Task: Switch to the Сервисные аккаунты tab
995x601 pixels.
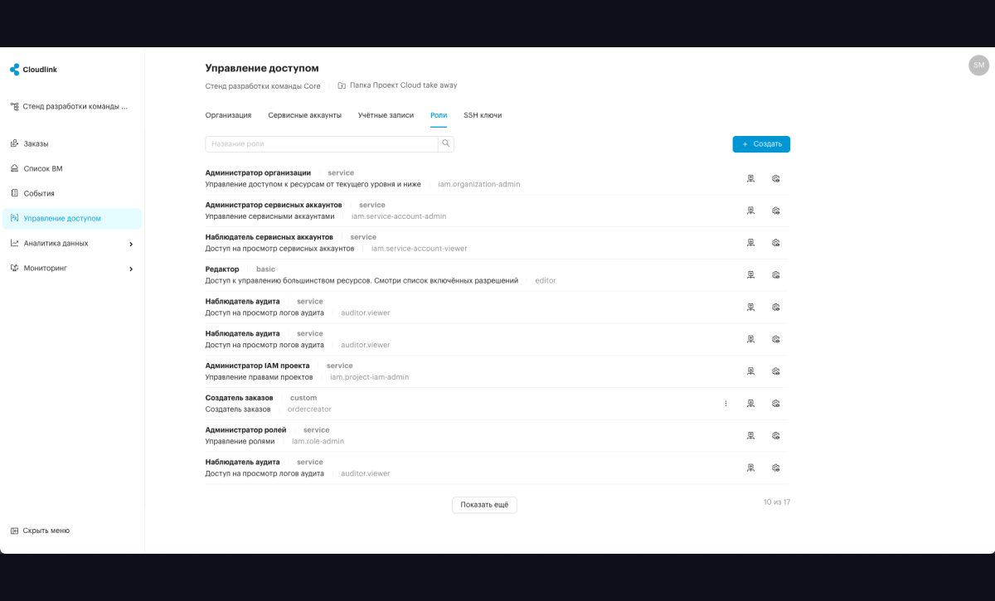Action: pyautogui.click(x=304, y=115)
